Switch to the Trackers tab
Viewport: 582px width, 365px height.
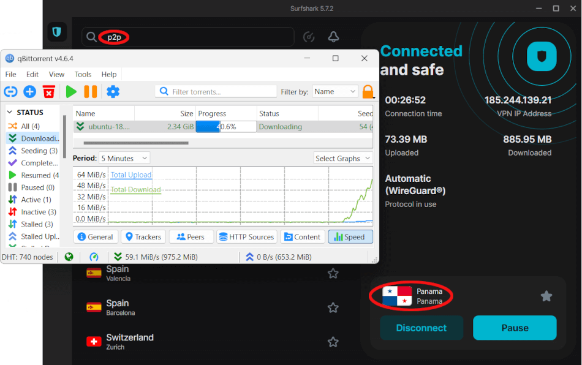pyautogui.click(x=143, y=236)
